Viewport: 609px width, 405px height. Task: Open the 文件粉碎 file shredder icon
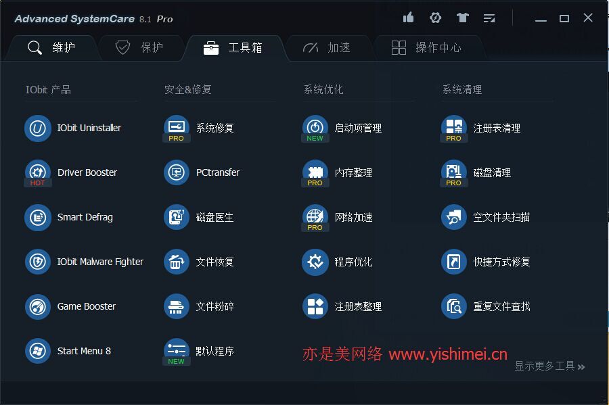[177, 306]
